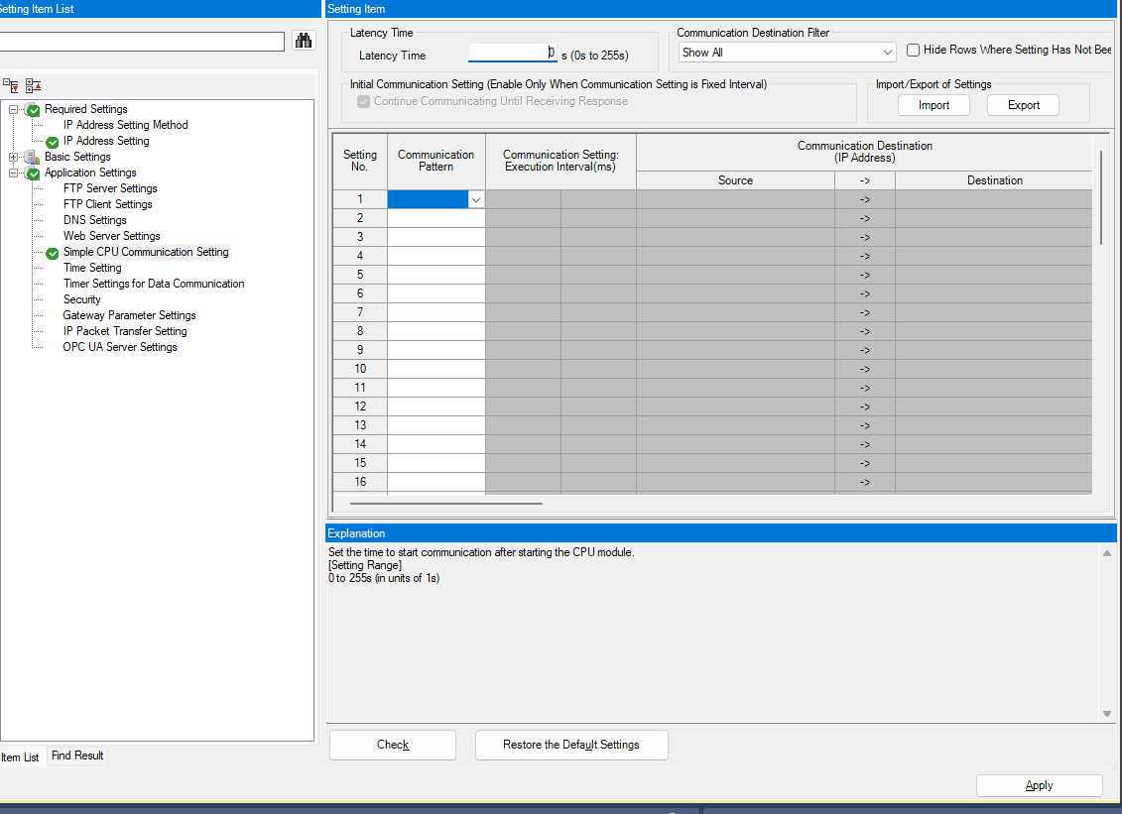Screen dimensions: 1122x814
Task: Click the Source cell in row 7
Action: [x=735, y=312]
